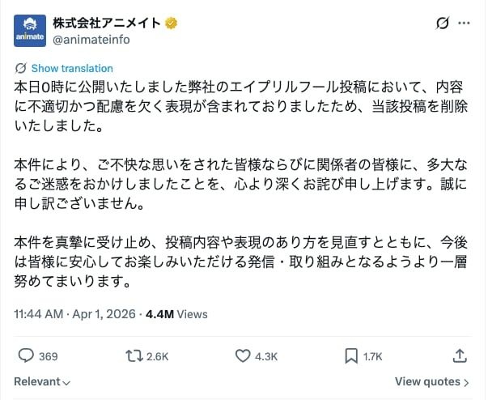The height and width of the screenshot is (400, 488).
Task: Click the animate profile avatar
Action: click(x=32, y=30)
